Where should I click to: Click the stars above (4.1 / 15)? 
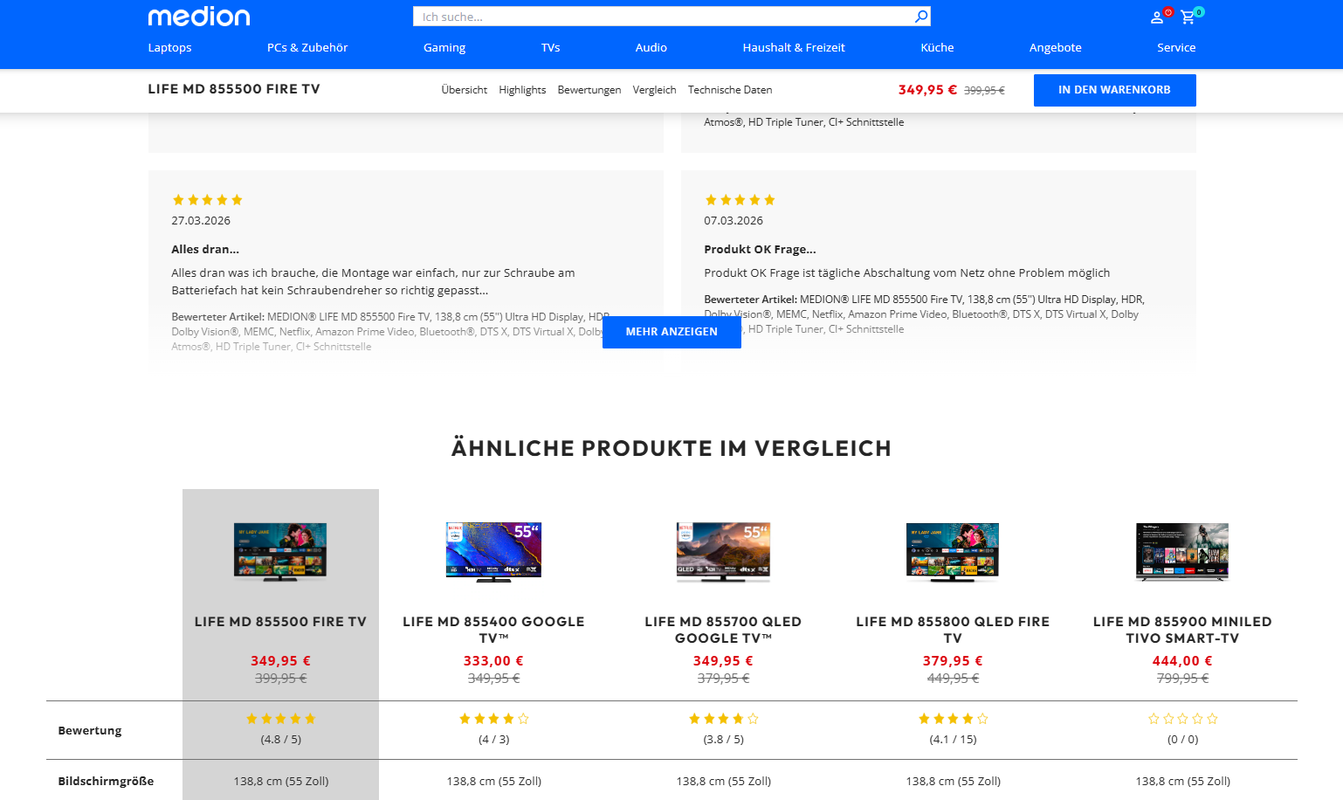pyautogui.click(x=953, y=719)
